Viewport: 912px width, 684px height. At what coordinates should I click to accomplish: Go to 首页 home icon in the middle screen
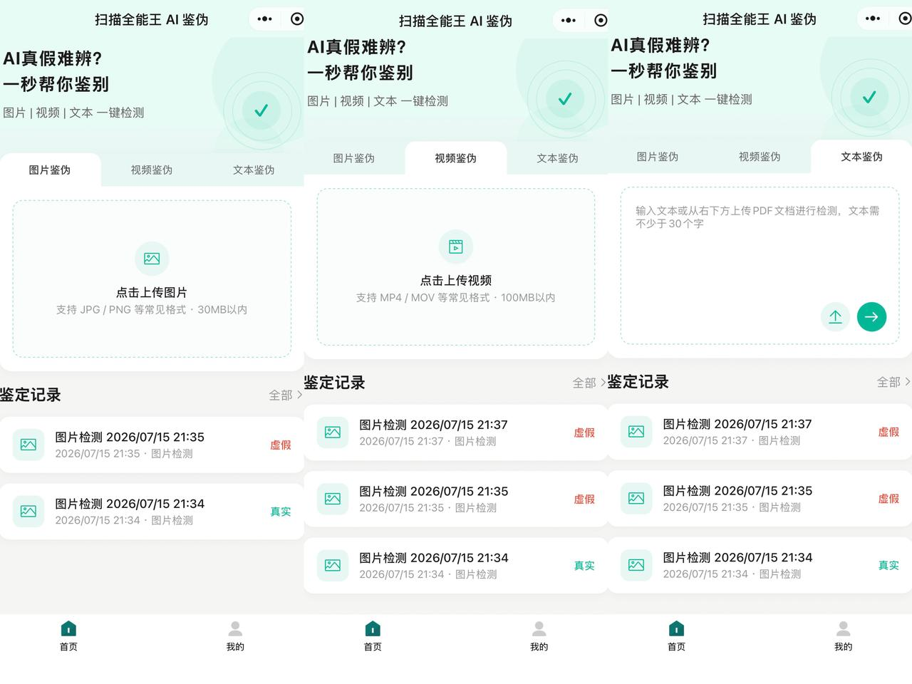point(373,628)
